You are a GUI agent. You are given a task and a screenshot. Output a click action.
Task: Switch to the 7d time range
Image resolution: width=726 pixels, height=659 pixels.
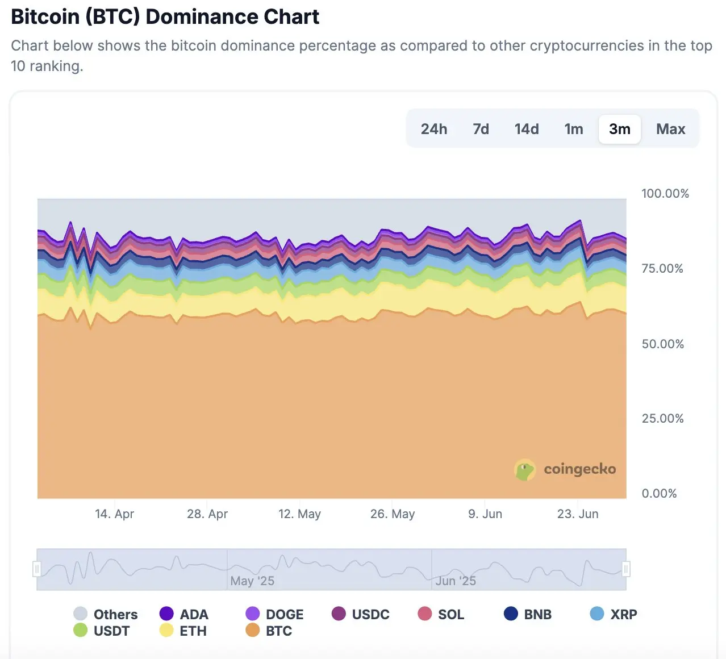(x=481, y=129)
